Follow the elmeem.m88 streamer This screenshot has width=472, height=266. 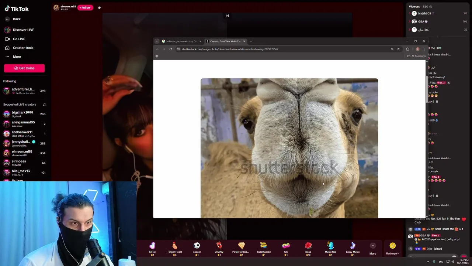click(x=85, y=7)
